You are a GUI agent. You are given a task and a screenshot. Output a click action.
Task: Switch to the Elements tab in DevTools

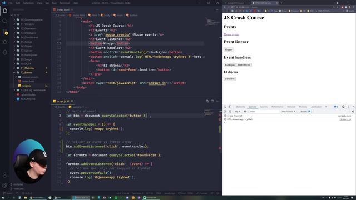(240, 107)
